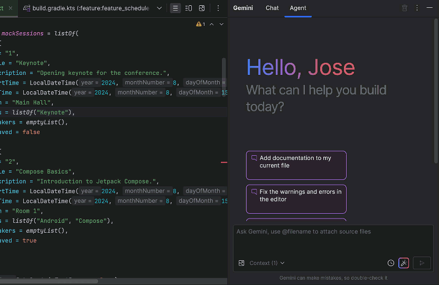439x285 pixels.
Task: Select the Gemini tool window title
Action: click(243, 8)
